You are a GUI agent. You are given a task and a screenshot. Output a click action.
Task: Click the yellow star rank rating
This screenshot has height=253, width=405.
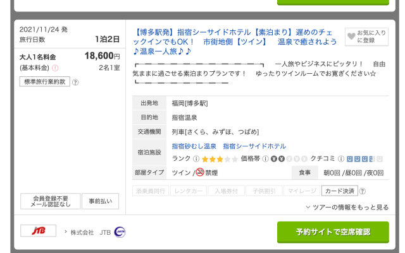pyautogui.click(x=220, y=159)
